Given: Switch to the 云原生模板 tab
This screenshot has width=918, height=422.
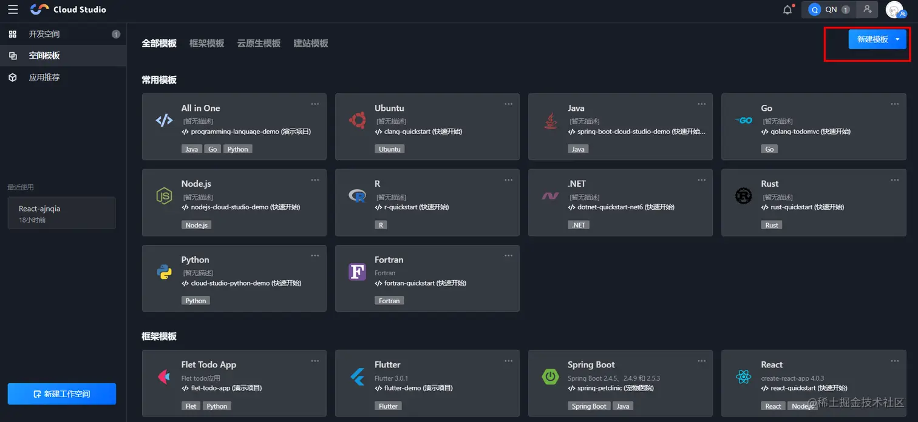Looking at the screenshot, I should pos(259,44).
